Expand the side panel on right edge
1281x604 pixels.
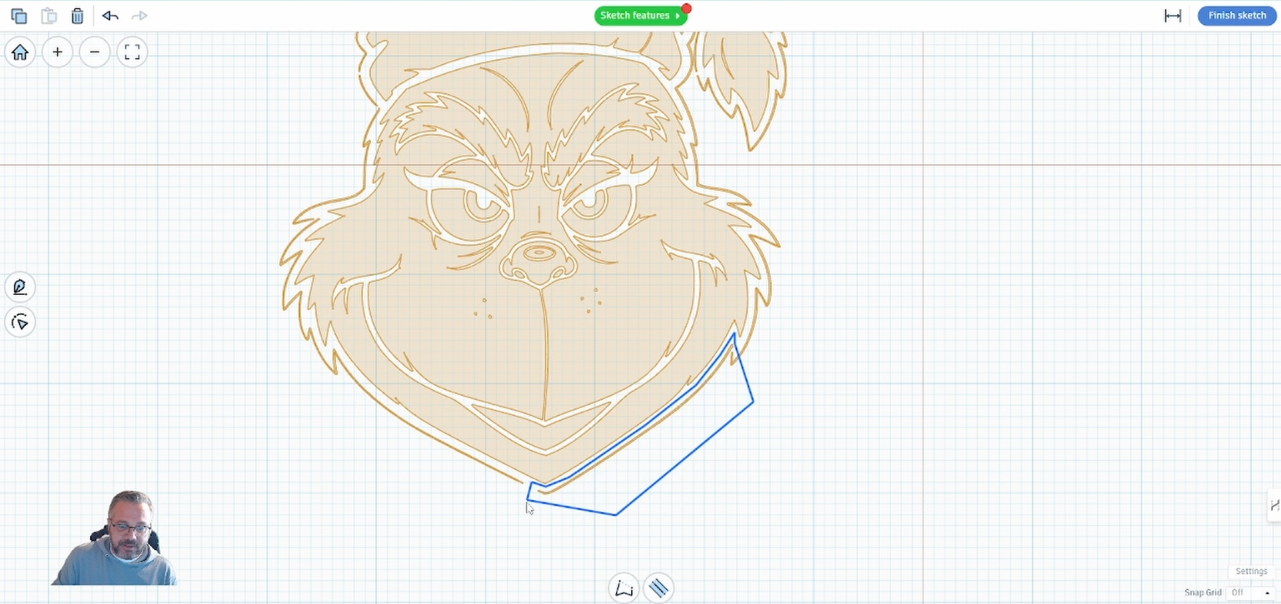tap(1274, 505)
